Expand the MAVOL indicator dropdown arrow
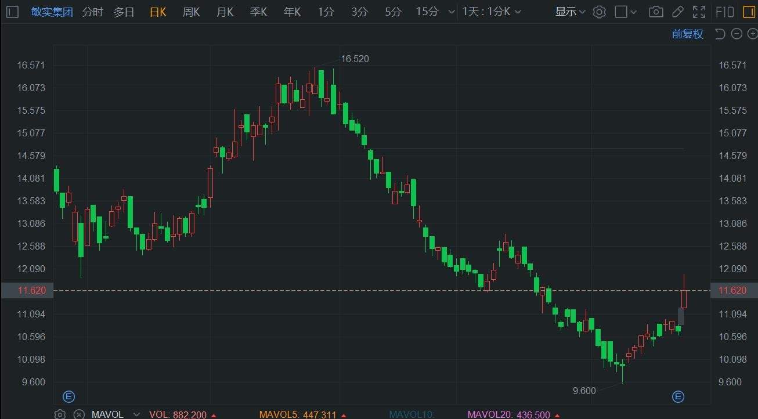The image size is (758, 419). click(x=136, y=414)
